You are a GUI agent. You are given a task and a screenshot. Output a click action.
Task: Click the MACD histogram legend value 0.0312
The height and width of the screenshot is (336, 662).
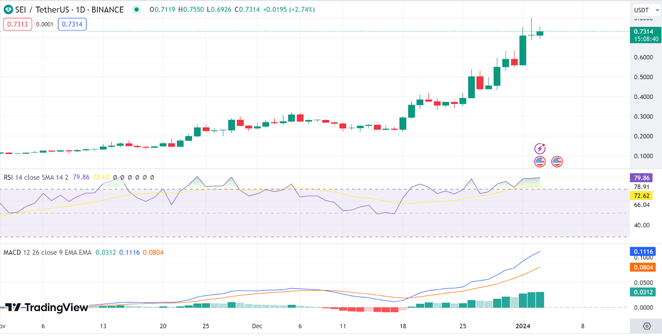(x=106, y=252)
